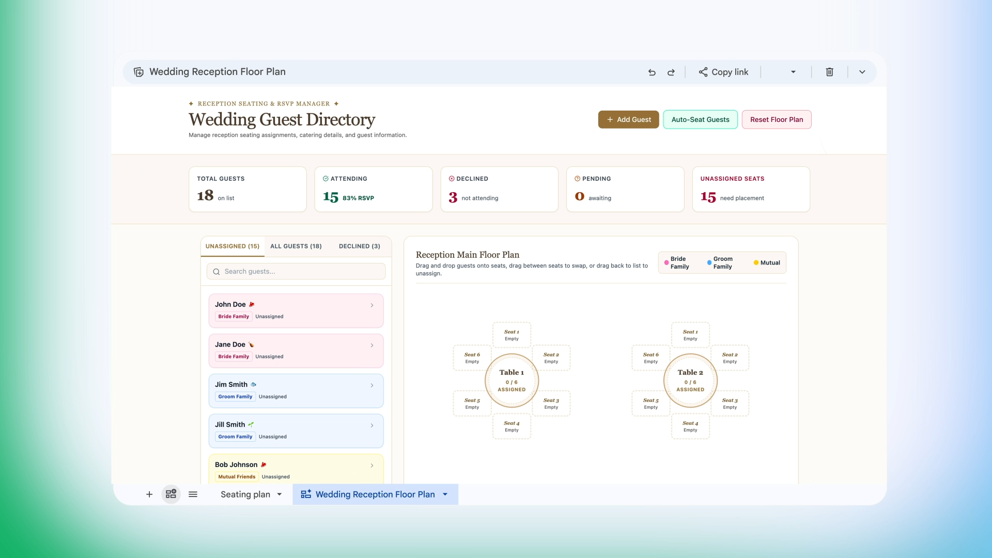Expand Bob Johnson card chevron

click(x=372, y=466)
